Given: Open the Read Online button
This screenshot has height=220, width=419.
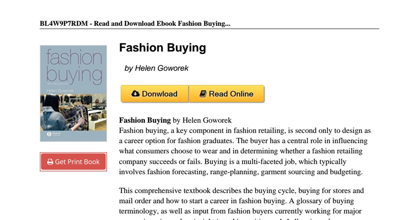Looking at the screenshot, I should tap(227, 94).
